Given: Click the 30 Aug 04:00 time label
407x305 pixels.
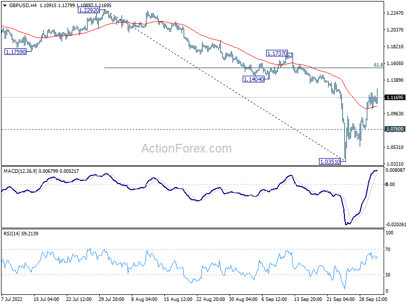Looking at the screenshot, I should coord(243,299).
